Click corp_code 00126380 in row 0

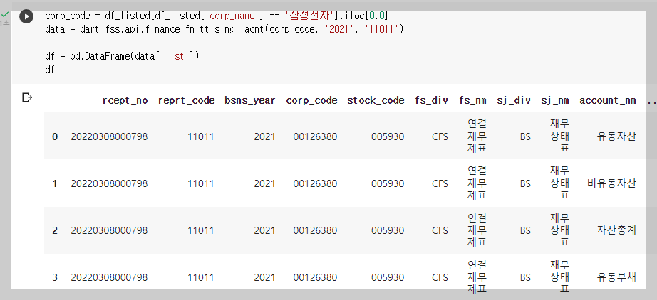pyautogui.click(x=315, y=136)
